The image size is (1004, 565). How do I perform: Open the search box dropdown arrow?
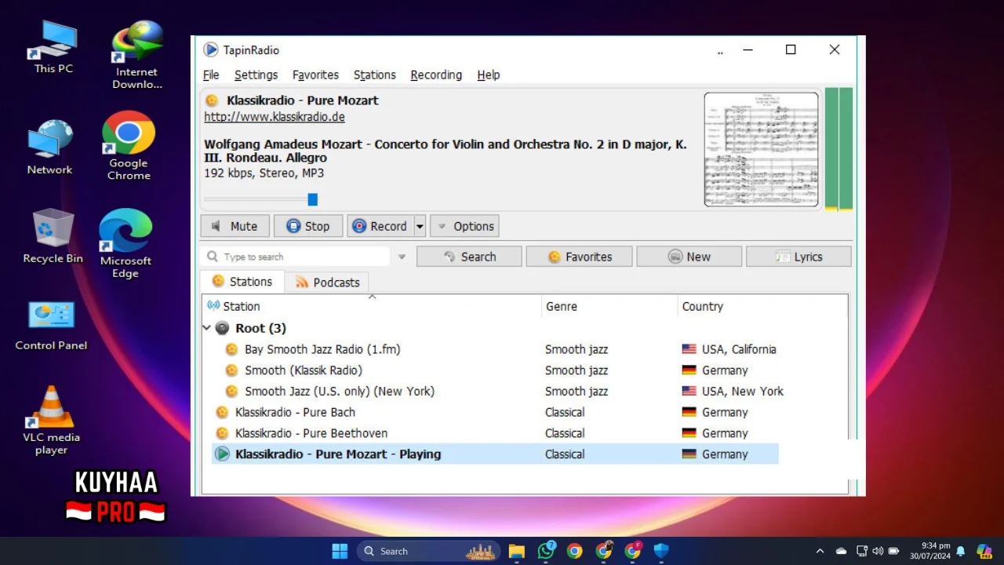pos(402,257)
